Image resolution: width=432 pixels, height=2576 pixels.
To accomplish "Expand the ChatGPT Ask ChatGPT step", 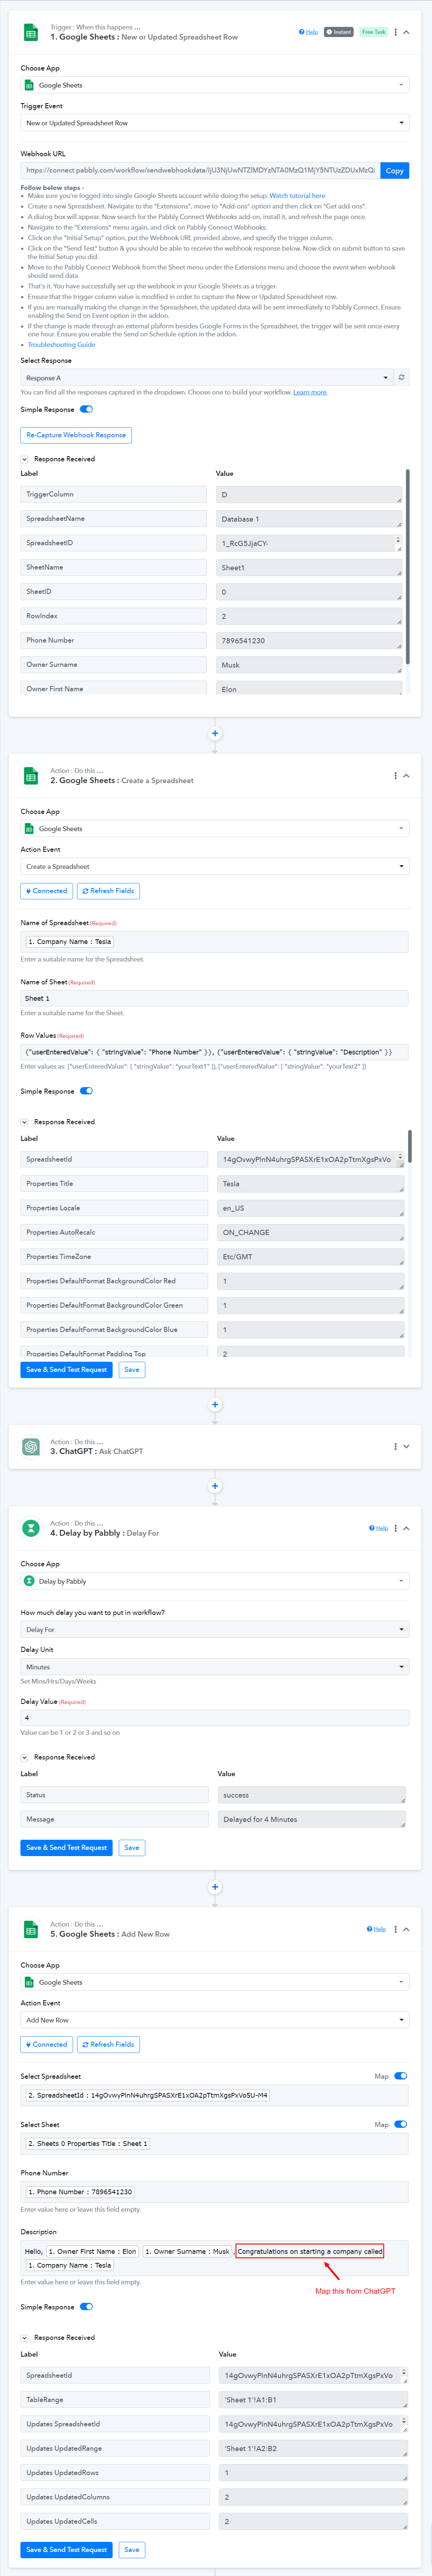I will pyautogui.click(x=406, y=1446).
